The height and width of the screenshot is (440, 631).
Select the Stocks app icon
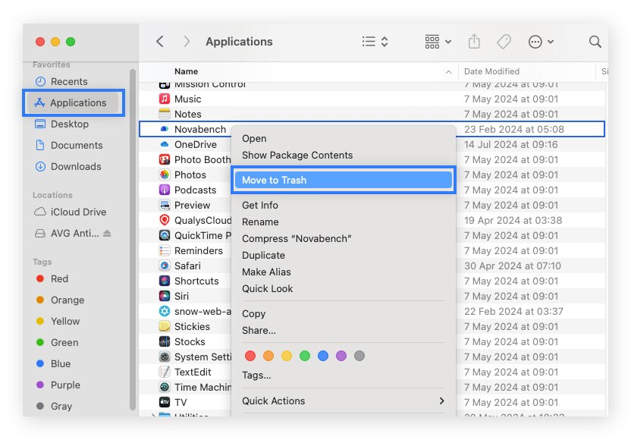pyautogui.click(x=164, y=342)
